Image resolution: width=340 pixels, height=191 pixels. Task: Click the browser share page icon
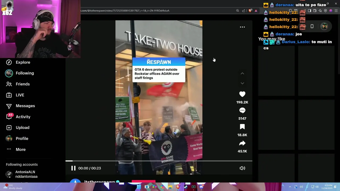point(244,11)
